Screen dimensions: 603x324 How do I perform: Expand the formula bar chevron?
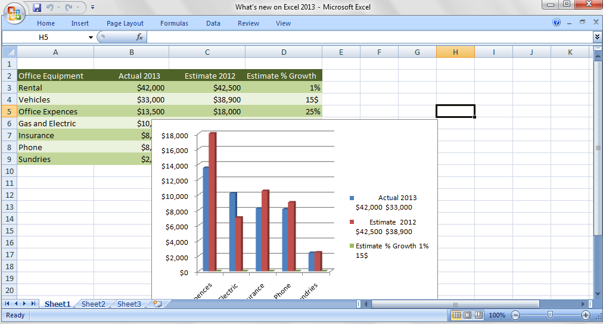pos(597,37)
